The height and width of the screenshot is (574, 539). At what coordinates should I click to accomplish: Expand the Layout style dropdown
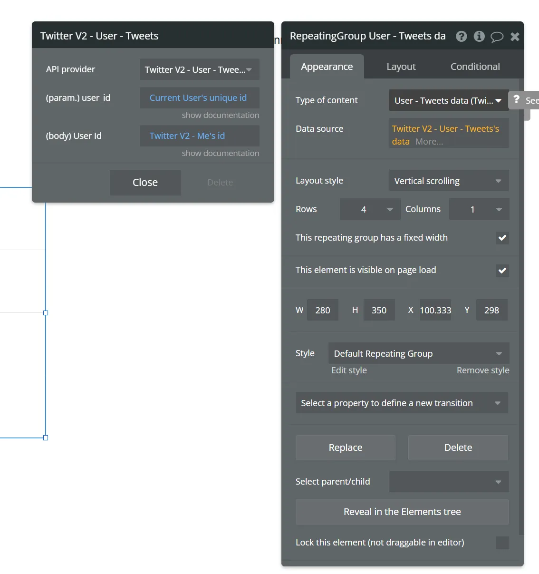pyautogui.click(x=449, y=181)
